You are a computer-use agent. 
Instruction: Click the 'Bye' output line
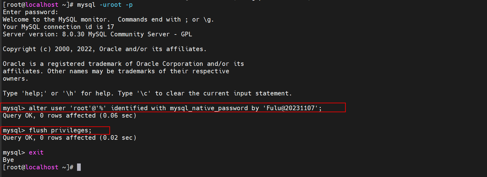point(8,160)
